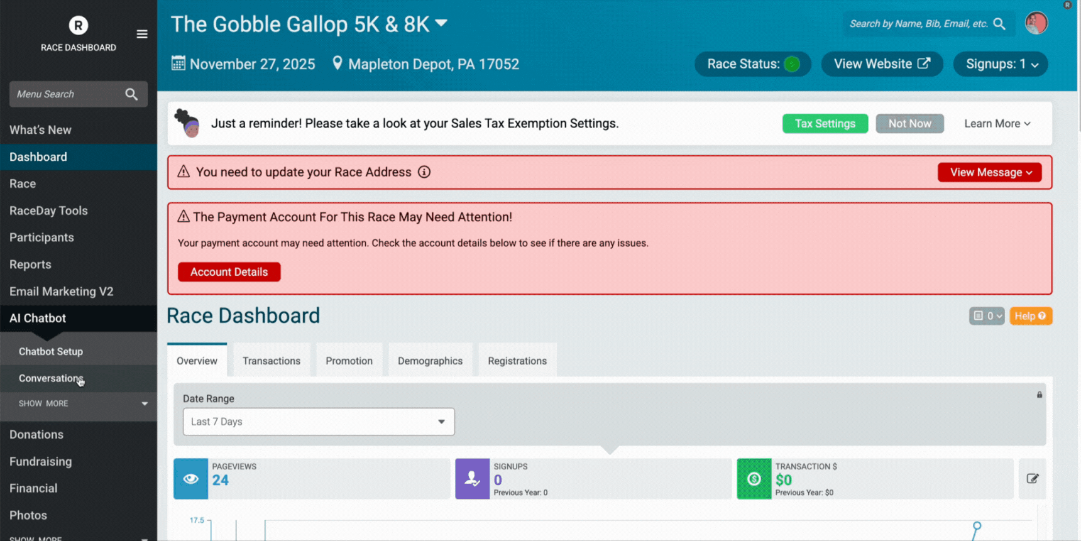Click the info icon beside Race Address warning

(x=424, y=172)
